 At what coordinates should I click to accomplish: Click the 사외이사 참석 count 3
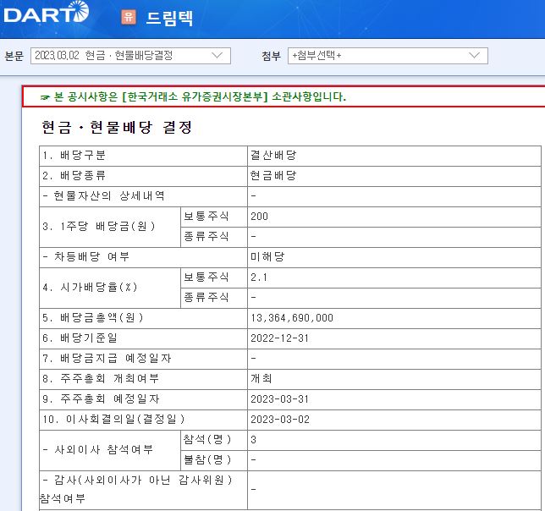pyautogui.click(x=254, y=439)
